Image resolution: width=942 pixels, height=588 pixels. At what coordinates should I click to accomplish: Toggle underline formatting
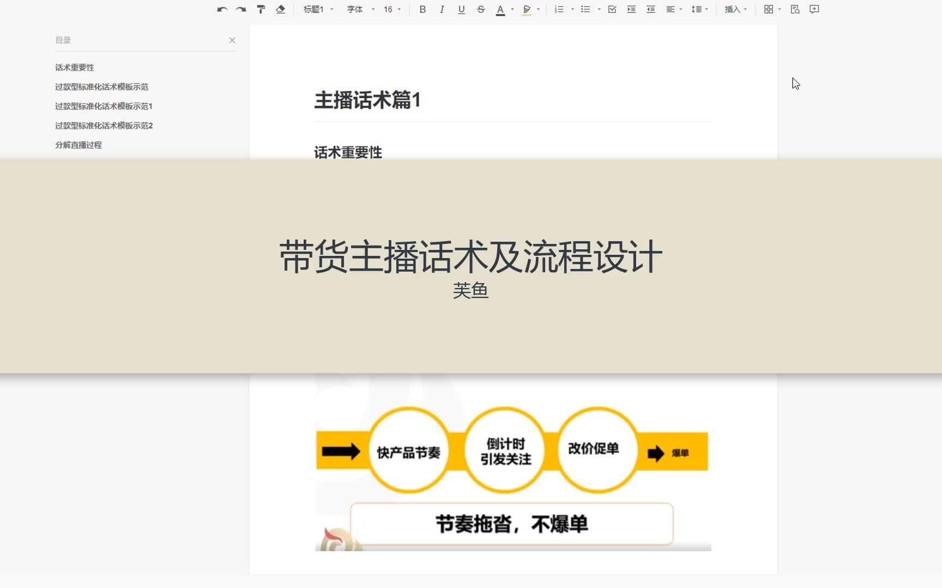[x=461, y=9]
